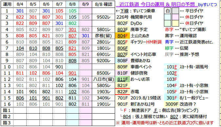Click the light green 休日ダイヤ swatch box

coord(168,23)
